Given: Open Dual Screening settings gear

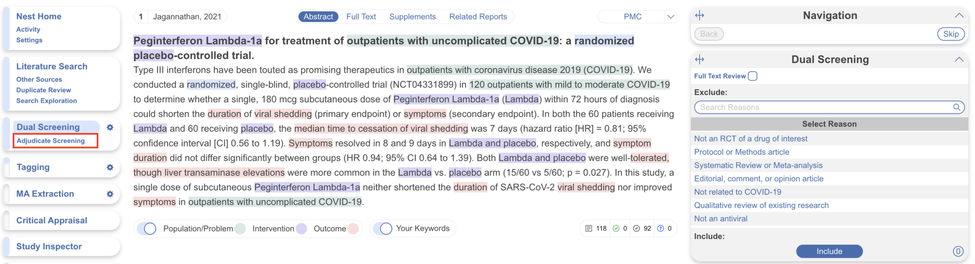Looking at the screenshot, I should click(x=110, y=127).
